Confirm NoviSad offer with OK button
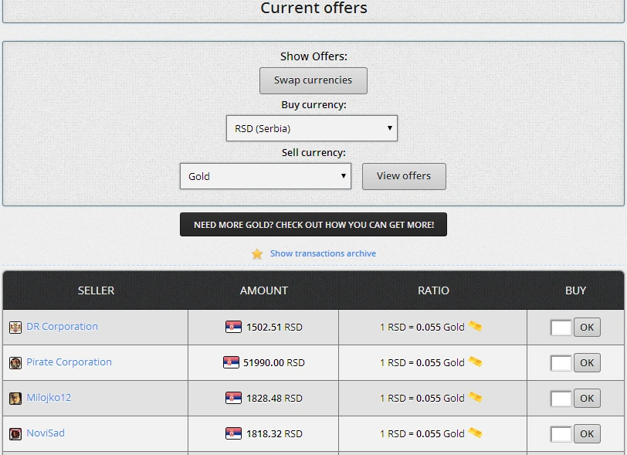 pyautogui.click(x=587, y=434)
